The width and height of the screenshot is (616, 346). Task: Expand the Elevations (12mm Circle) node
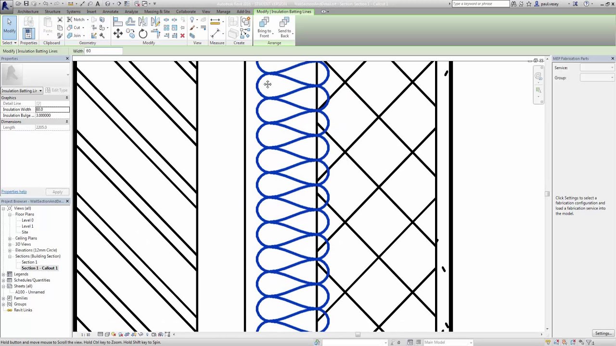pyautogui.click(x=10, y=250)
